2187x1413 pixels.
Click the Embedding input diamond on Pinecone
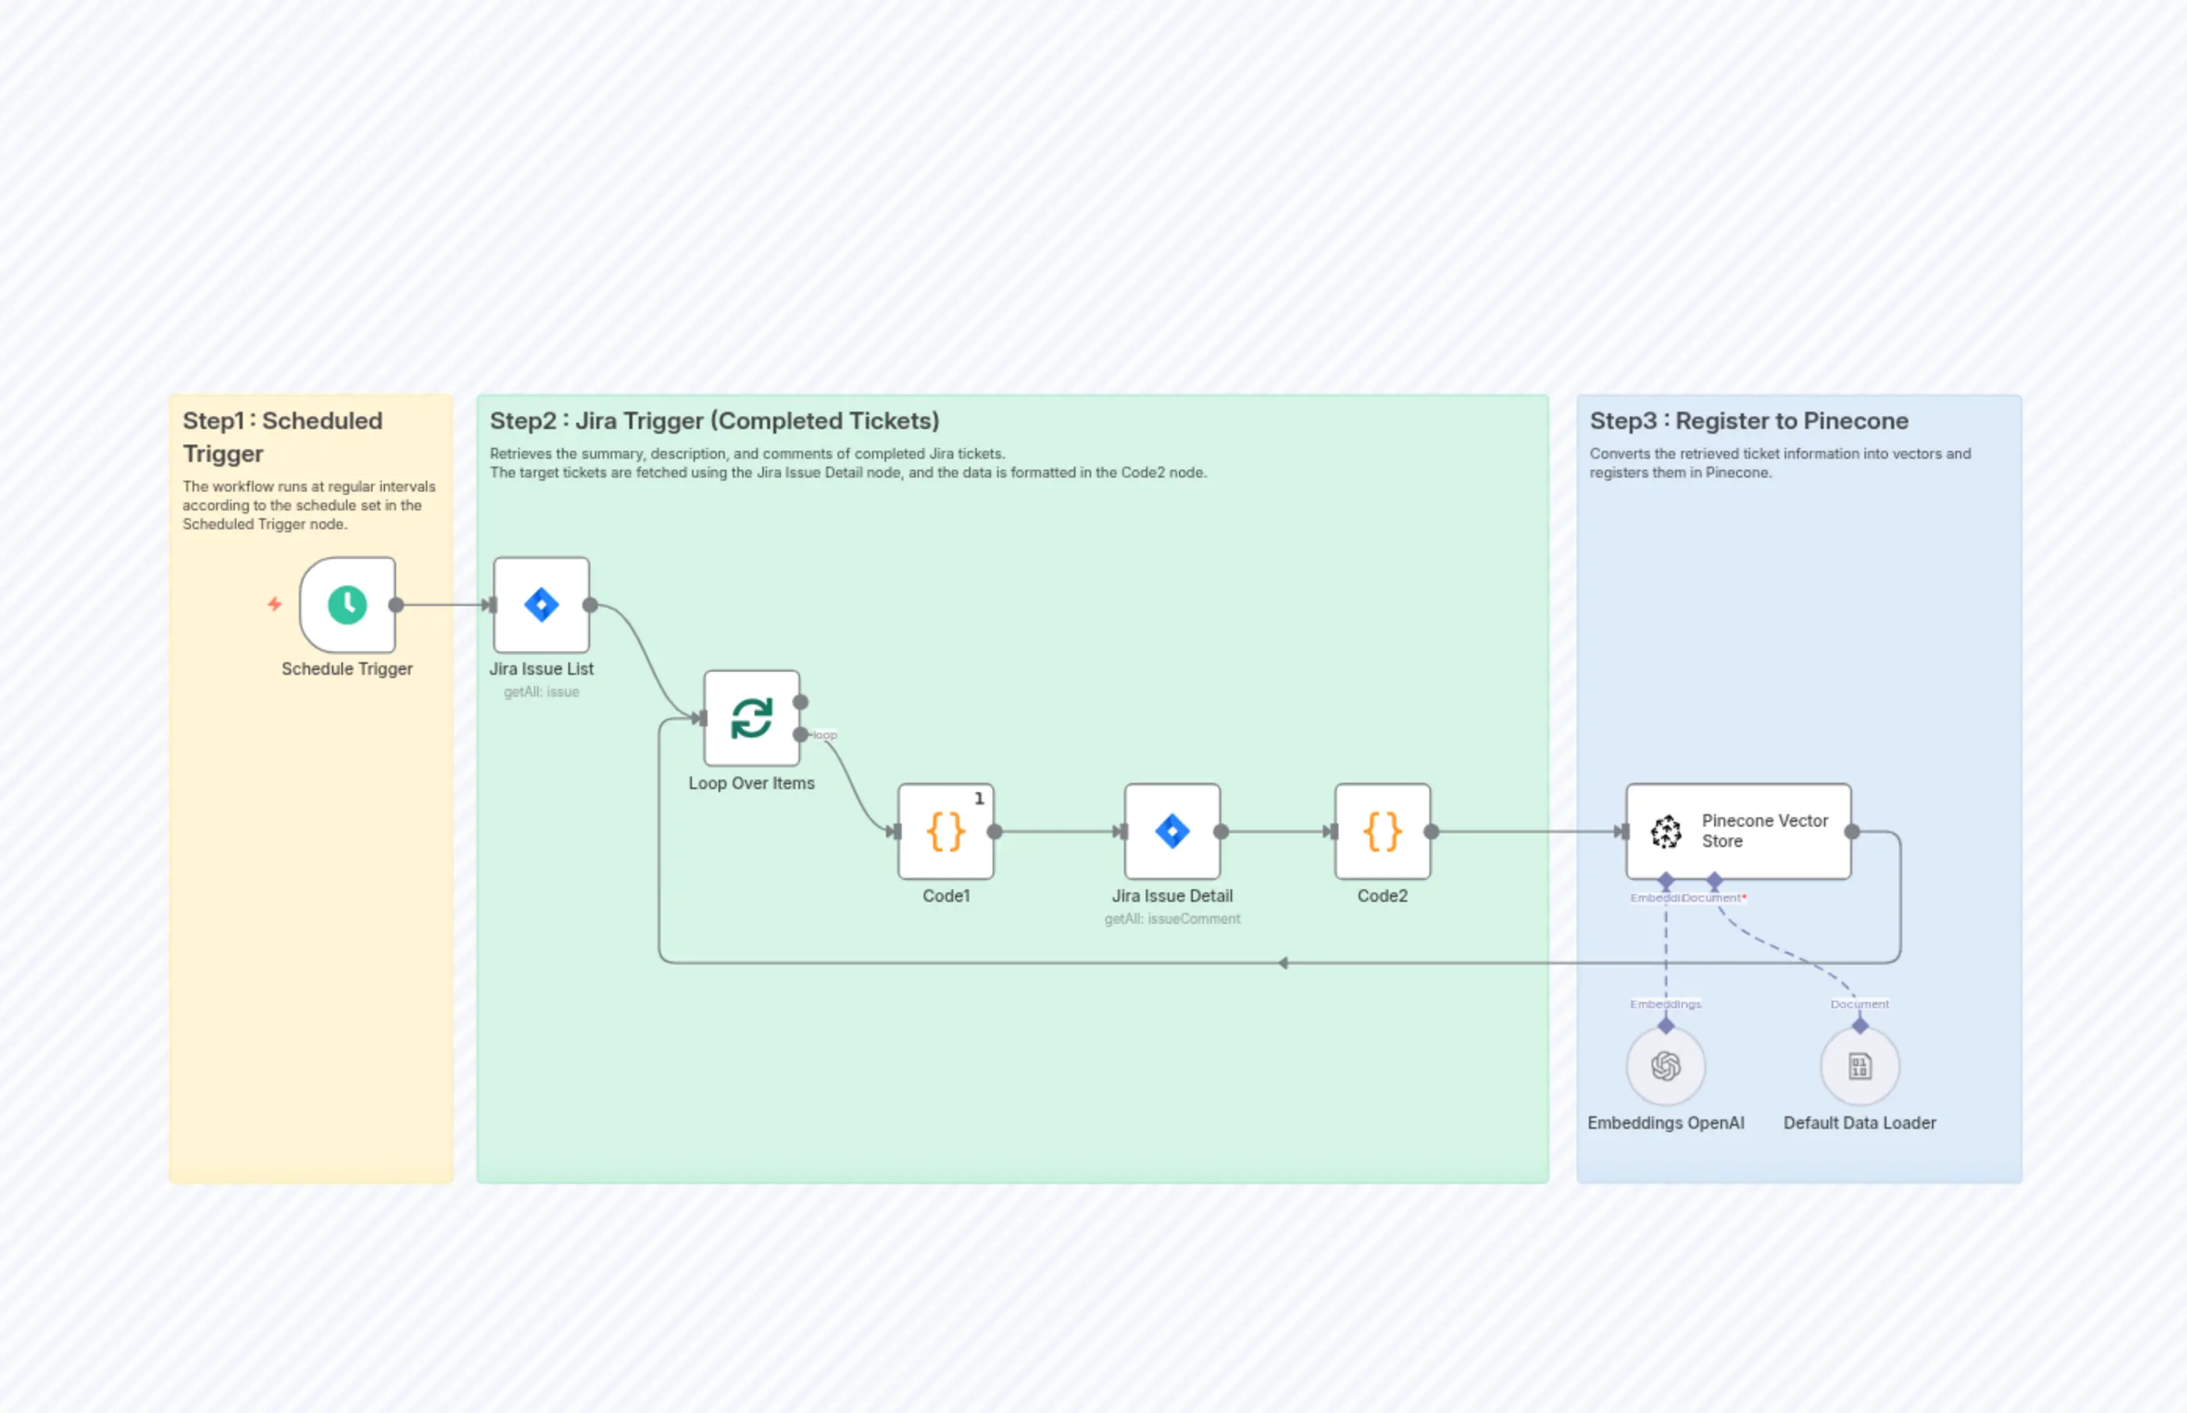tap(1665, 878)
